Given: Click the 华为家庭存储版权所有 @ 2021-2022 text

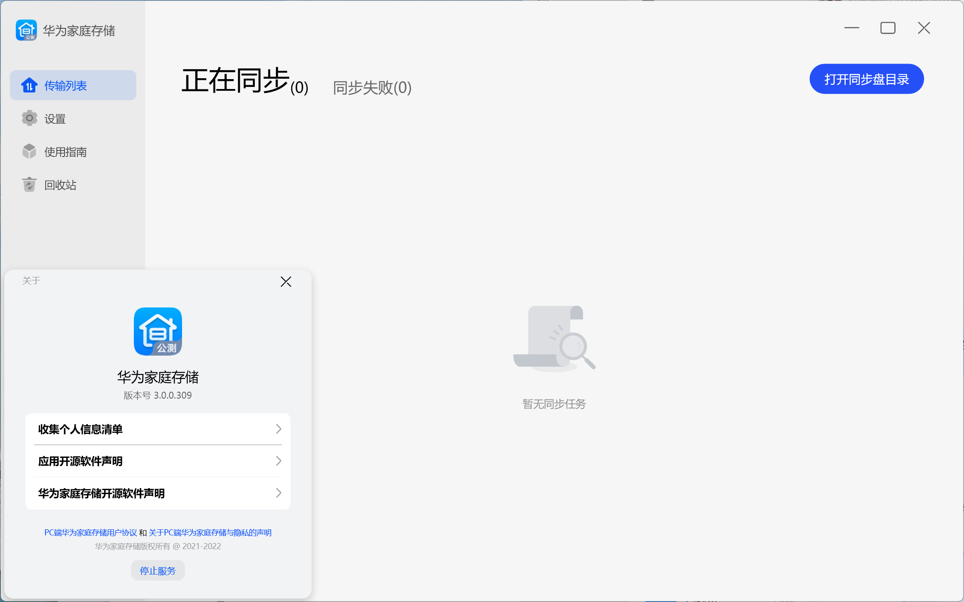Looking at the screenshot, I should (x=158, y=546).
